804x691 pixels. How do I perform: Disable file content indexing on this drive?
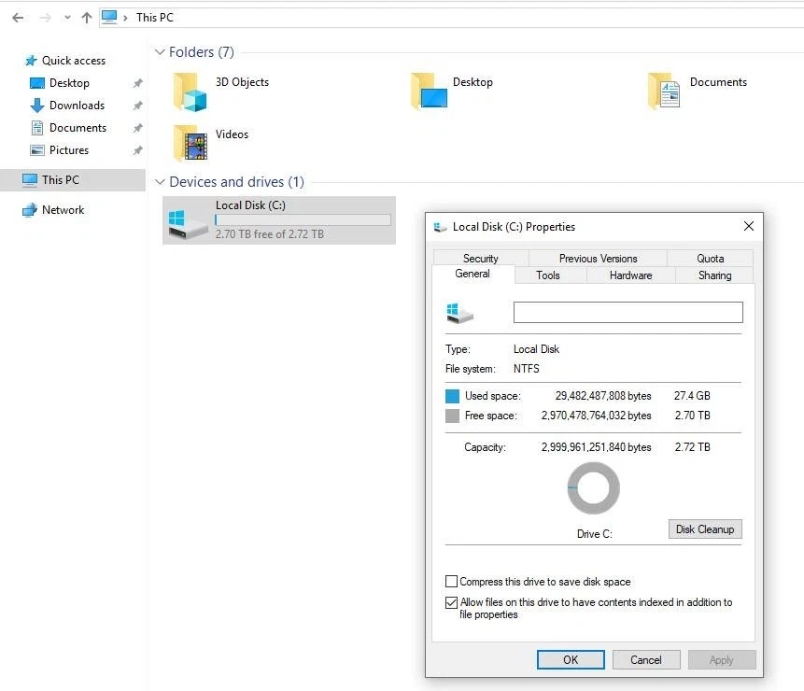point(452,602)
